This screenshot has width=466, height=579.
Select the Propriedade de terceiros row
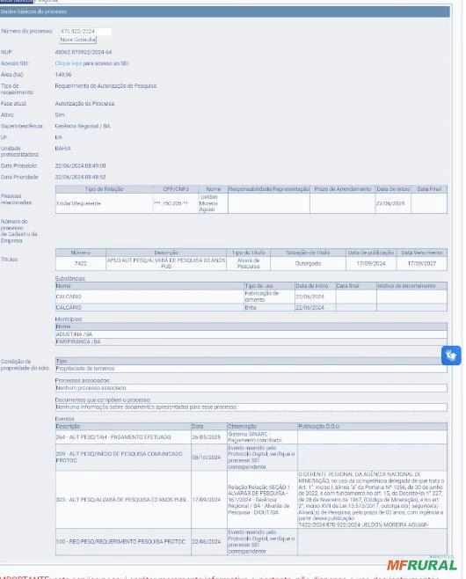pos(251,369)
